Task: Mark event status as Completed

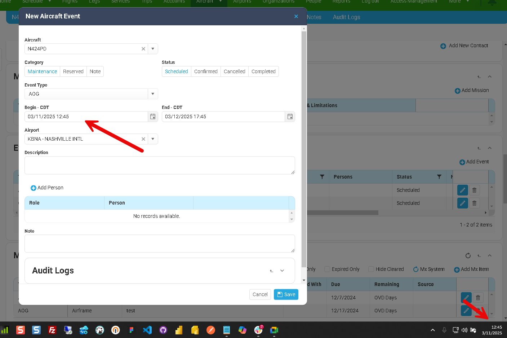Action: (263, 71)
